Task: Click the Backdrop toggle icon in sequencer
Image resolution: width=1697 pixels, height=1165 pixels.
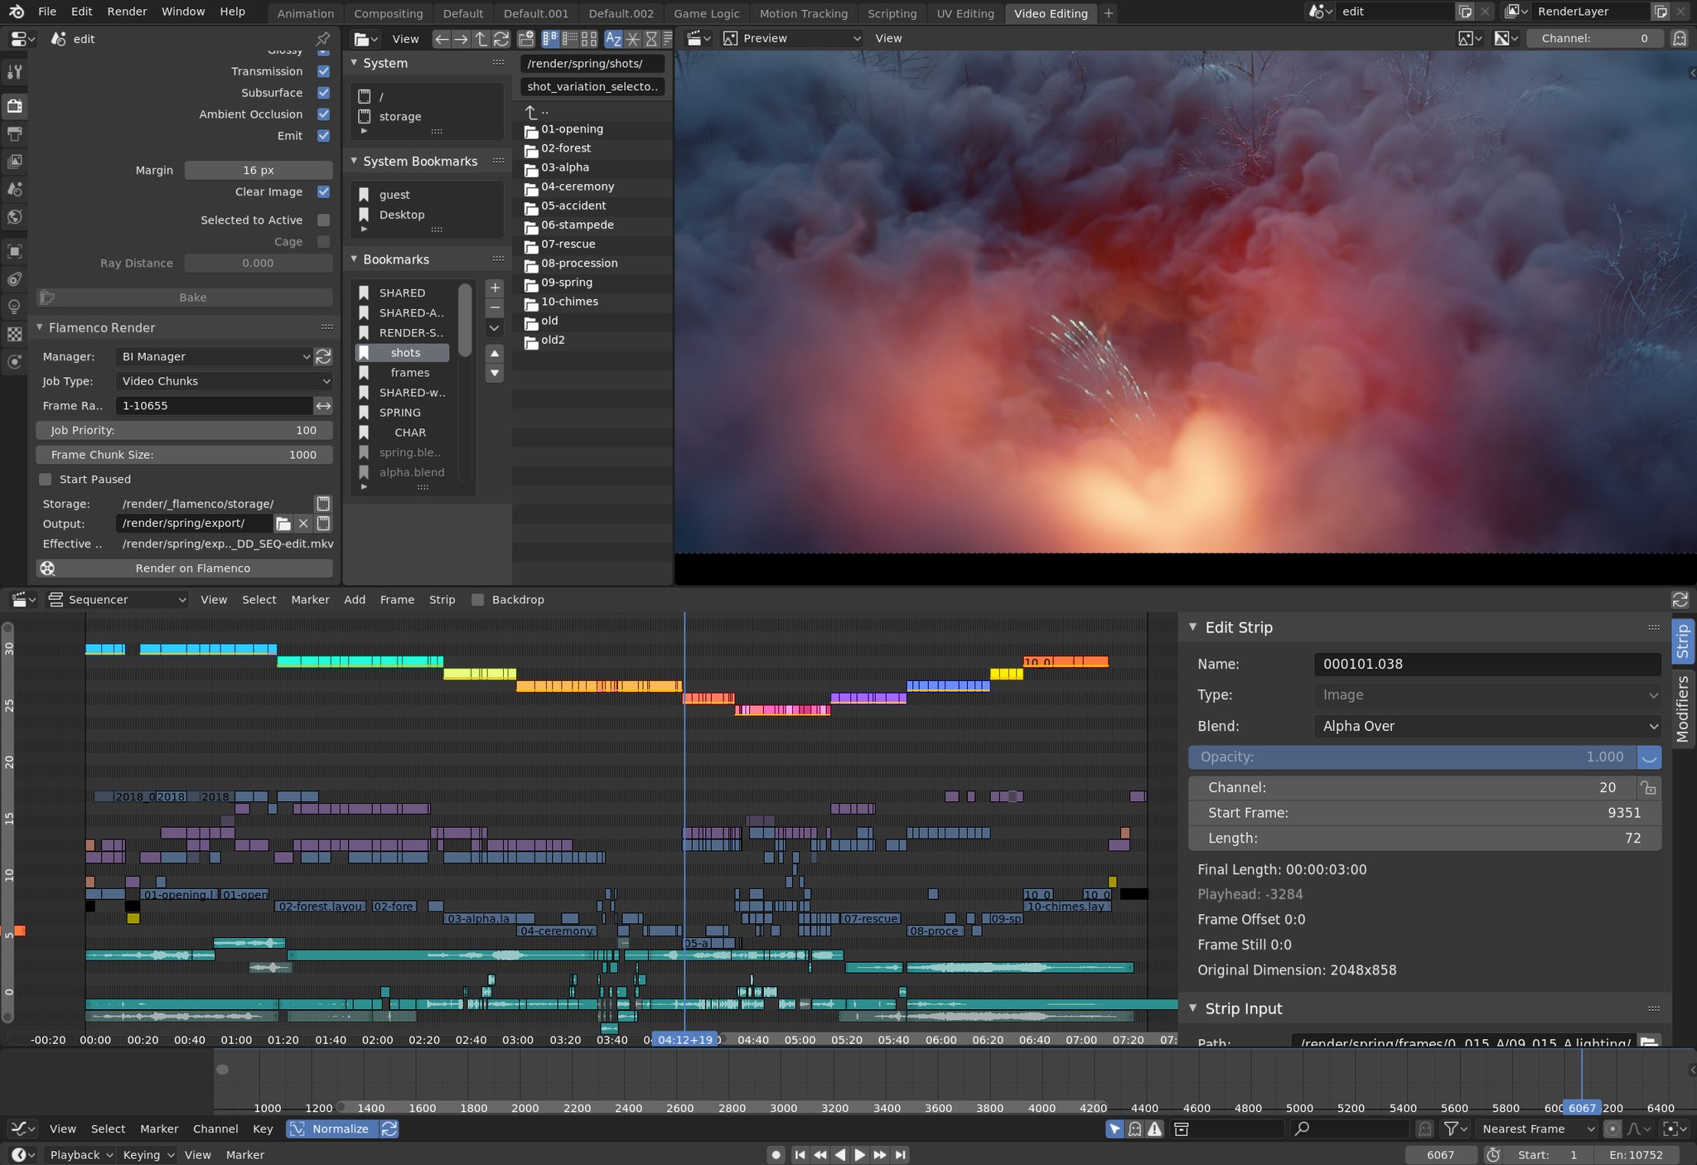Action: (480, 598)
